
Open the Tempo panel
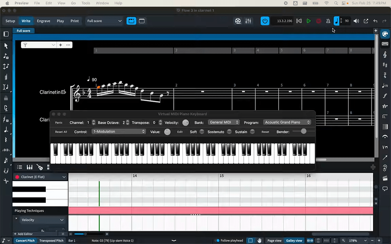pyautogui.click(x=385, y=85)
